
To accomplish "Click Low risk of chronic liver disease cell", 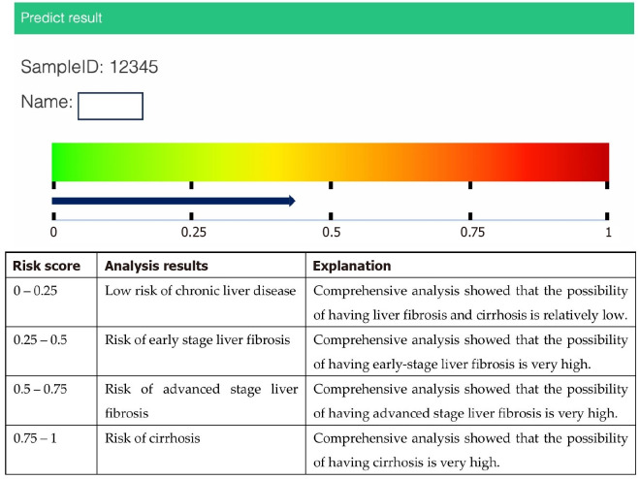I will [200, 291].
